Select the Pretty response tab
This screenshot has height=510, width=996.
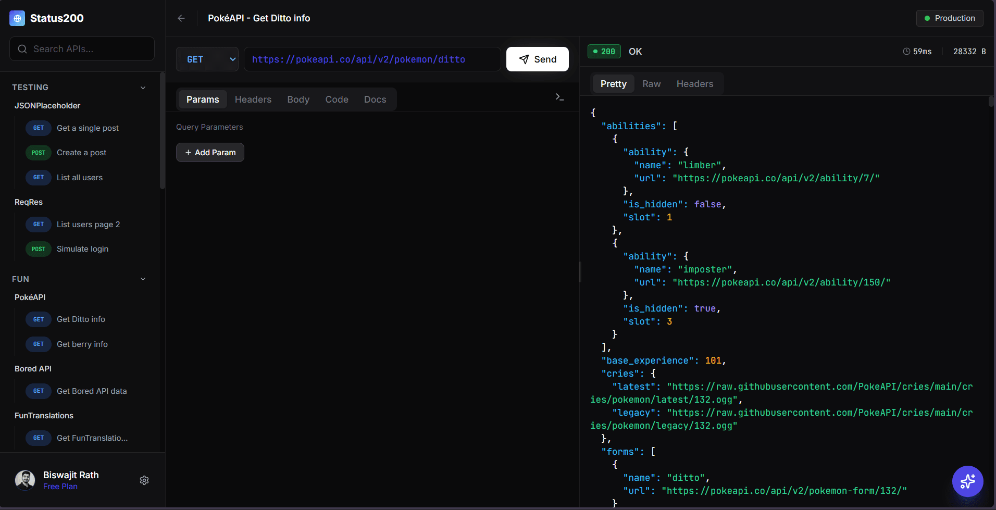(614, 84)
